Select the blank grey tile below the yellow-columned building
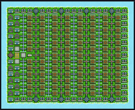 [x=17, y=62]
